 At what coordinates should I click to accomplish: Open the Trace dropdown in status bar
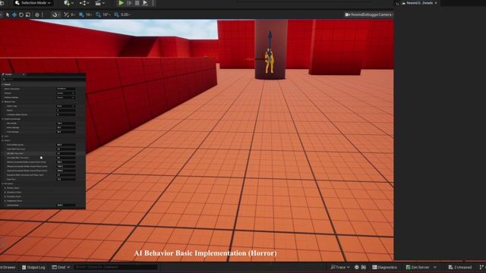click(340, 267)
